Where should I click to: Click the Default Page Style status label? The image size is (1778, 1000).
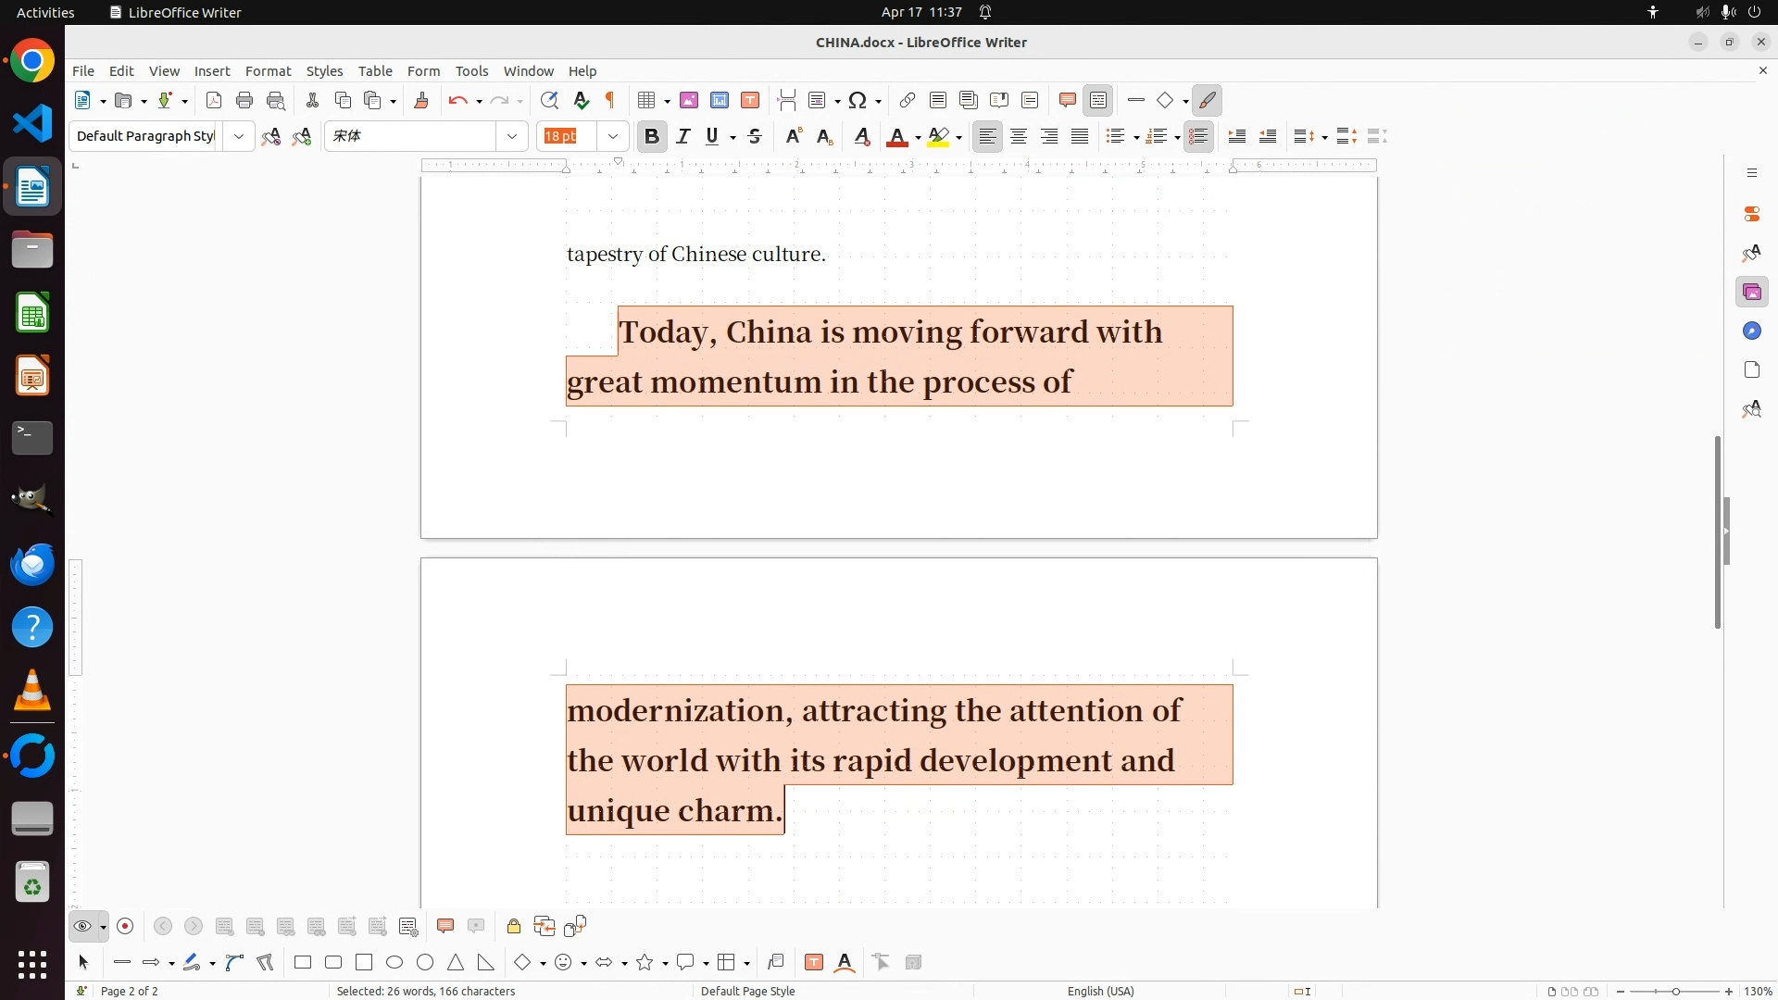(x=747, y=991)
